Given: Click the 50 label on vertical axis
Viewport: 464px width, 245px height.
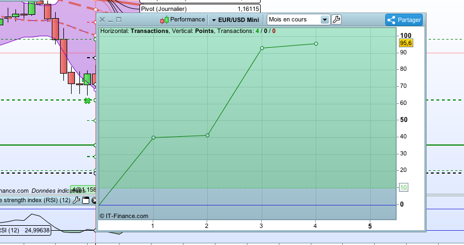Looking at the screenshot, I should point(403,120).
